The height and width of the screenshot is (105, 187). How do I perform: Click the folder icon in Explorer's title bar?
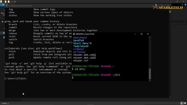[x=1, y=1]
